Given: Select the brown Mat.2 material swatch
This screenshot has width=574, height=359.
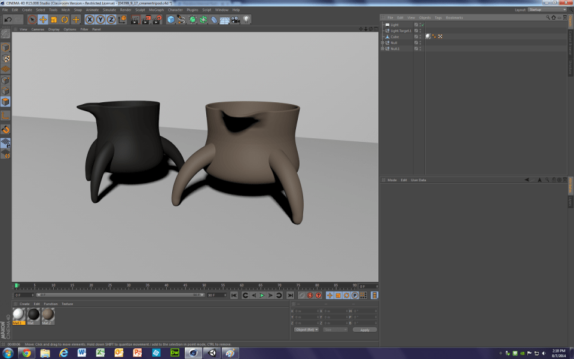Looking at the screenshot, I should coord(48,315).
